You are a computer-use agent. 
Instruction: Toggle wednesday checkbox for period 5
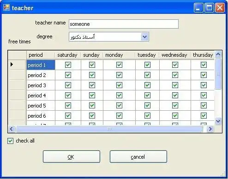[x=175, y=105]
